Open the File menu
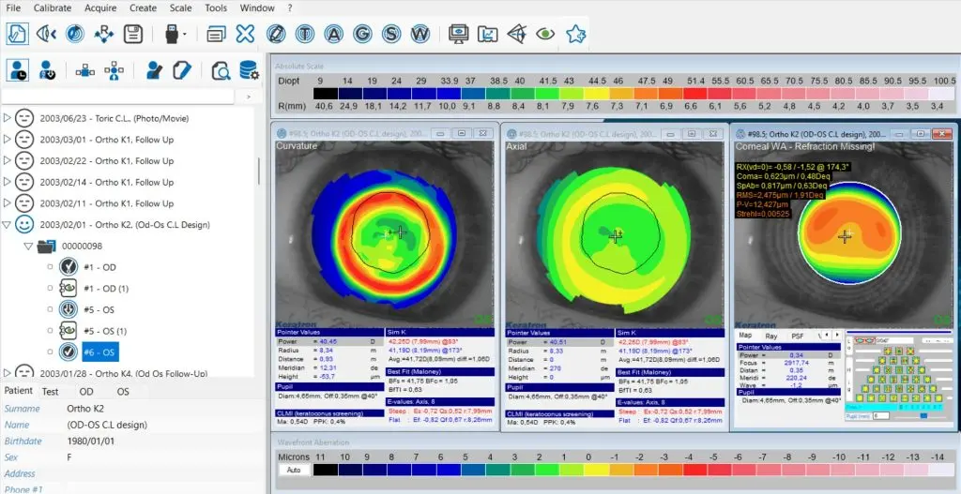 coord(13,7)
